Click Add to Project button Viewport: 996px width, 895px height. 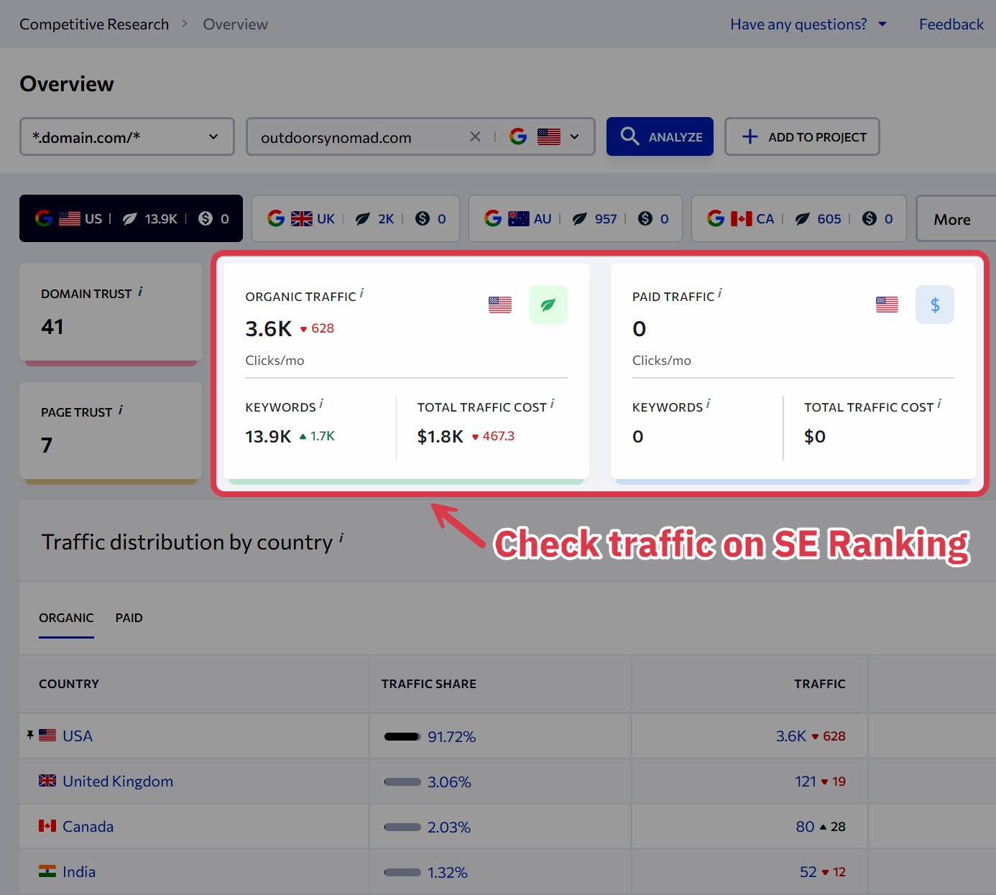point(802,136)
